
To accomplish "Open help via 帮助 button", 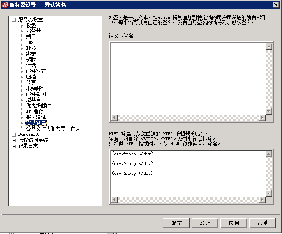I will pos(263,223).
